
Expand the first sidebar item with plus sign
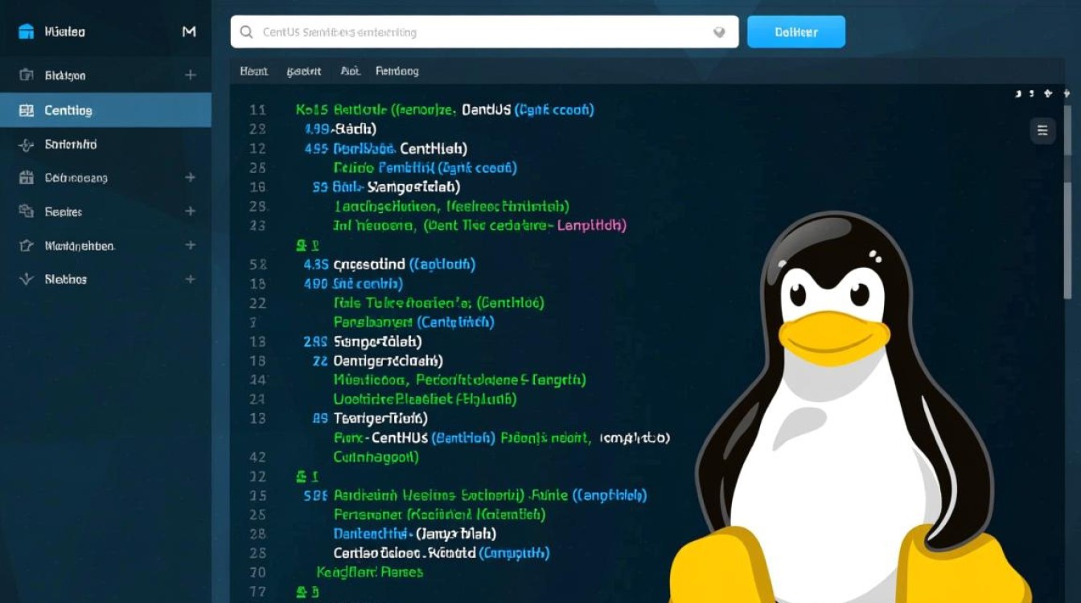click(x=191, y=75)
